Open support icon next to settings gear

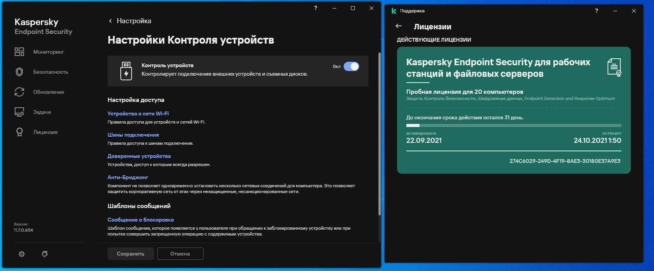click(45, 254)
